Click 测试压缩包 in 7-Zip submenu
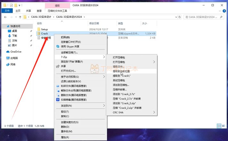 [x=119, y=80]
